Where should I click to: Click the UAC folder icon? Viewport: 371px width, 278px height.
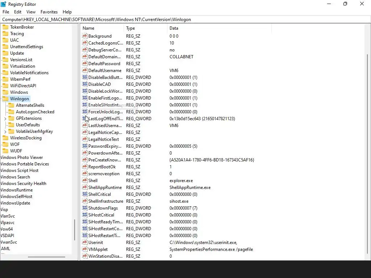tap(5, 40)
